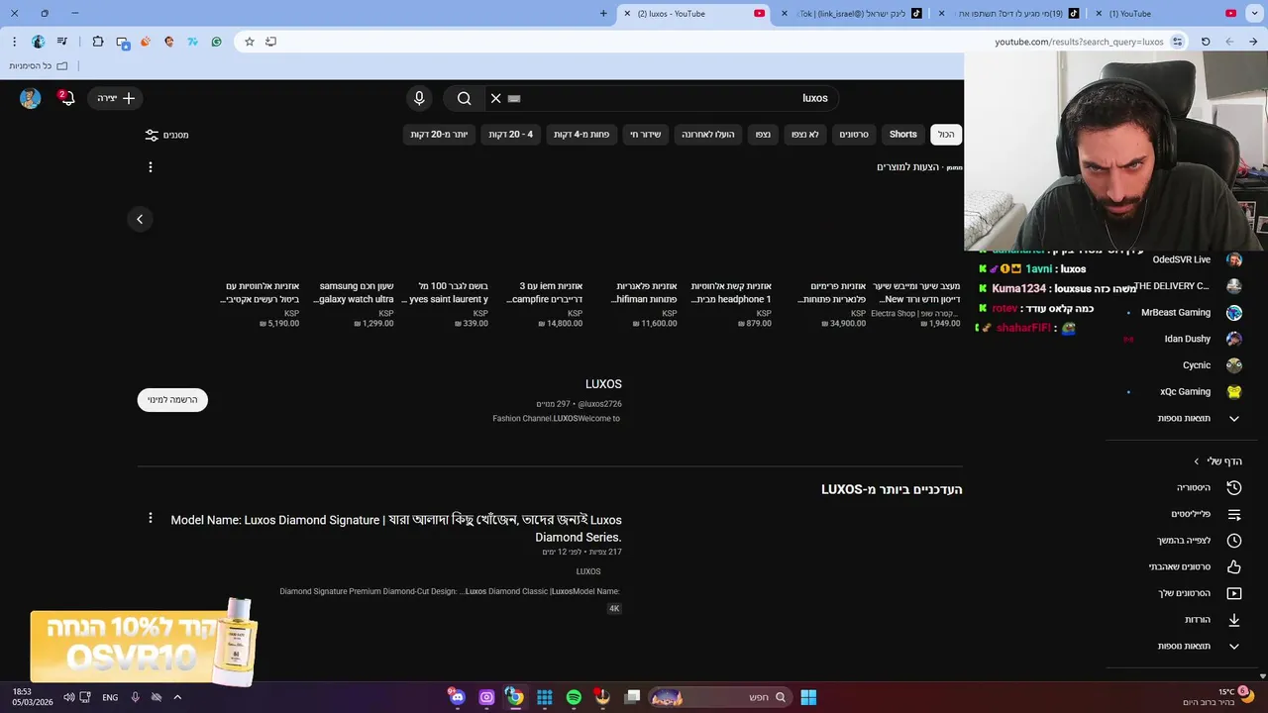The image size is (1268, 713).
Task: Open the on-screen keyboard icon in search box
Action: [514, 98]
